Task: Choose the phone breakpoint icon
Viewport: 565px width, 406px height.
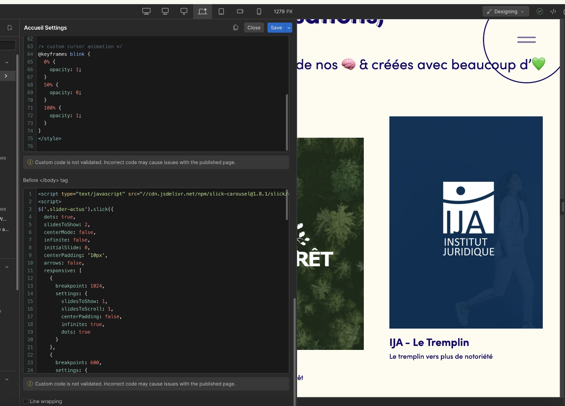Action: click(x=259, y=11)
